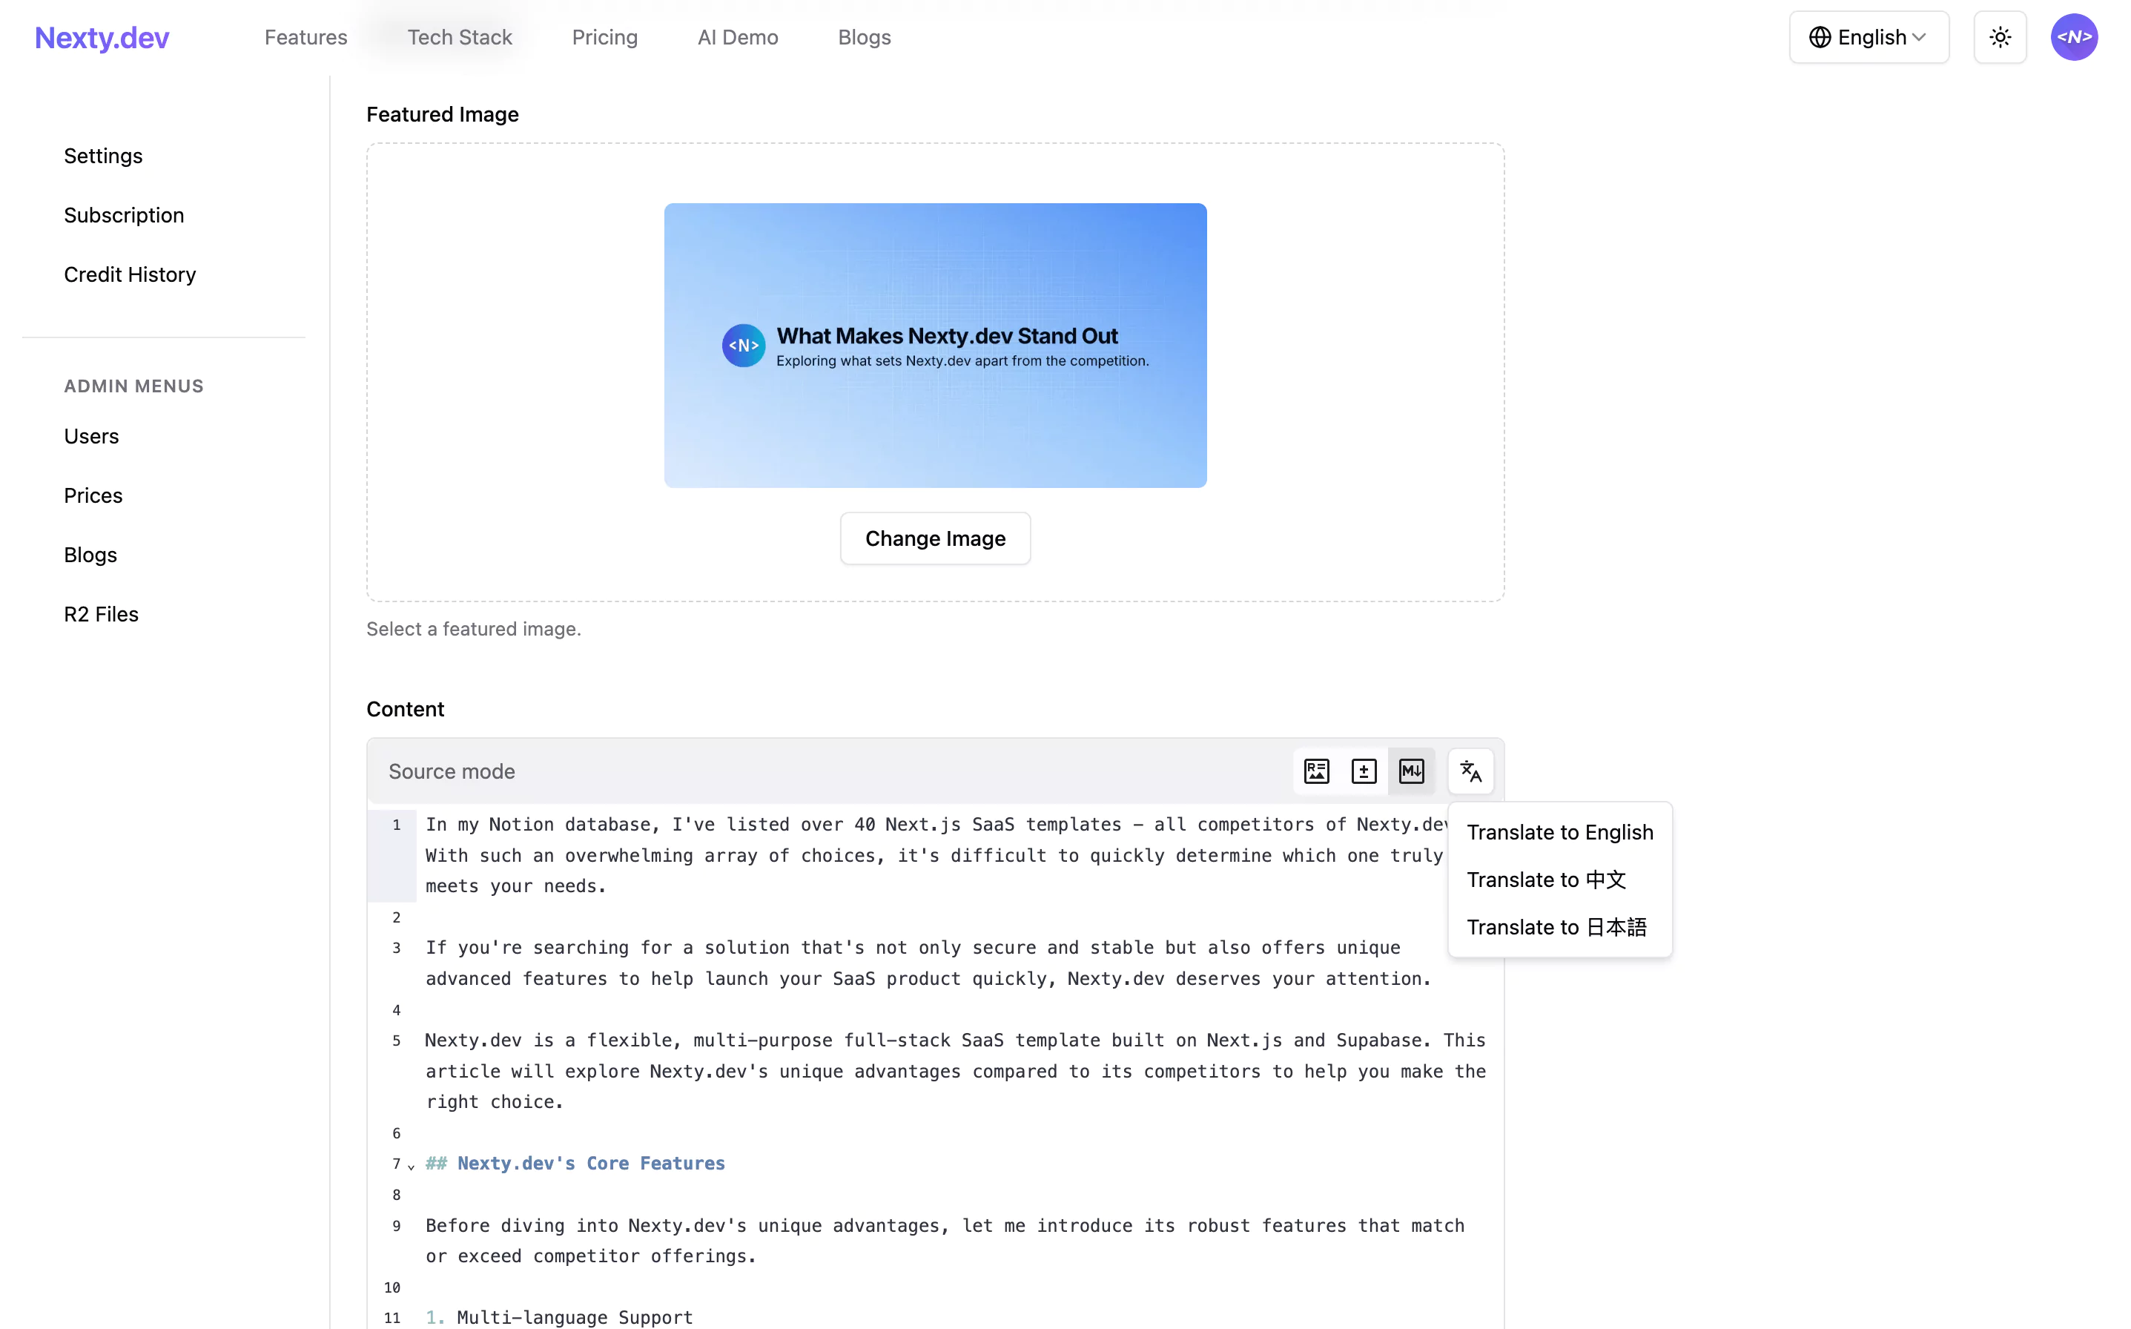Open the translate icon button

[x=1470, y=771]
